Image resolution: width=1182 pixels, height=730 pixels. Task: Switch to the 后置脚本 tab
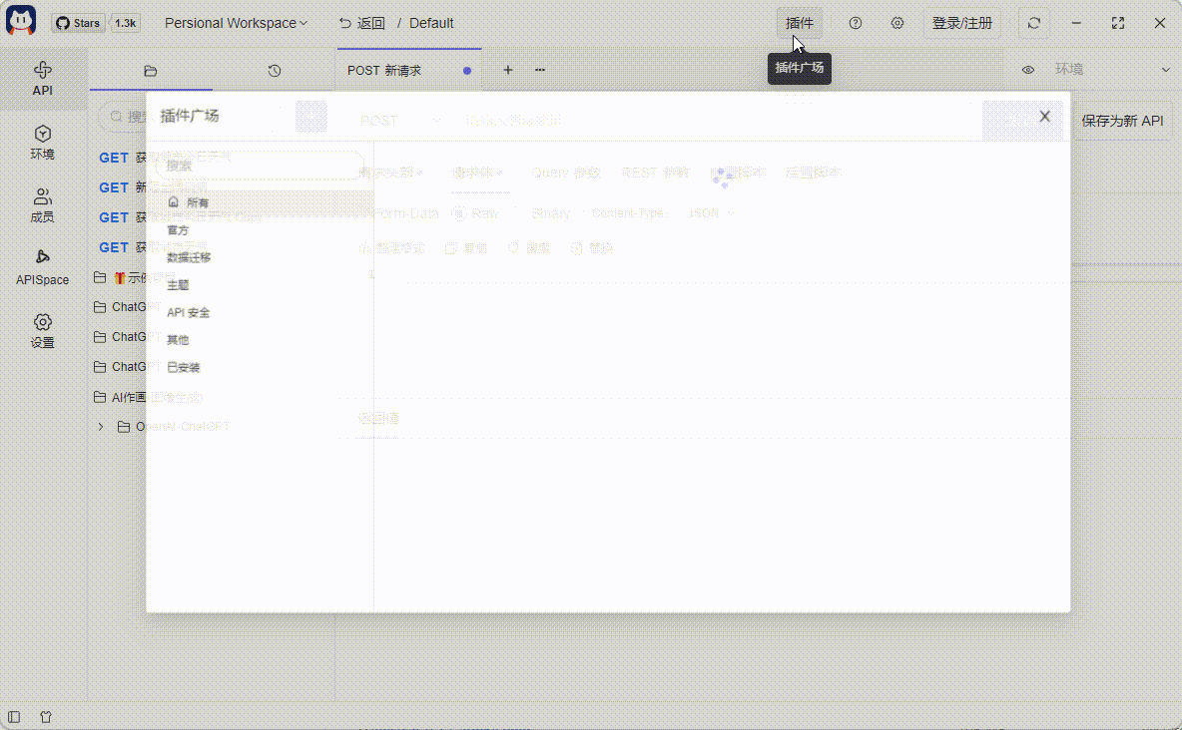point(814,173)
